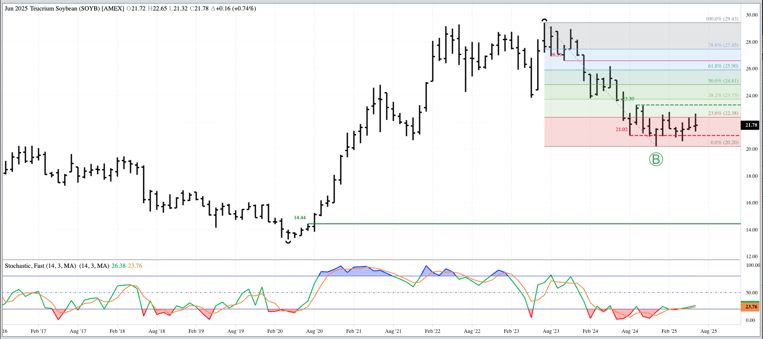Screen dimensions: 763x339
Task: Click the Aug '25 date on time axis
Action: [708, 331]
